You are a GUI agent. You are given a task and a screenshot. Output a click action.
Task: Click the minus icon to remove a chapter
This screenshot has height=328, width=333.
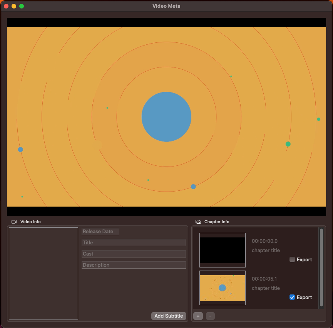click(210, 316)
